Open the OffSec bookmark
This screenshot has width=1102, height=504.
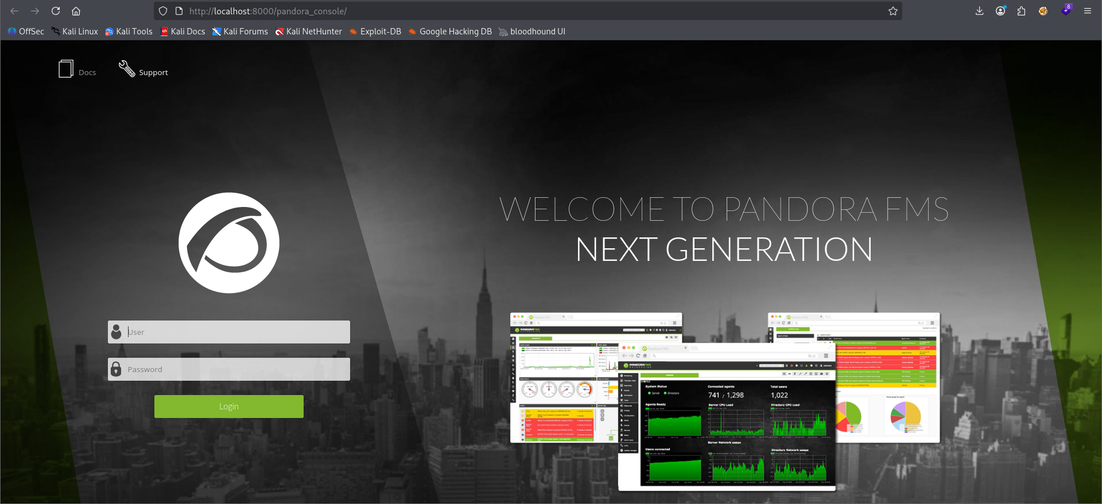coord(26,32)
